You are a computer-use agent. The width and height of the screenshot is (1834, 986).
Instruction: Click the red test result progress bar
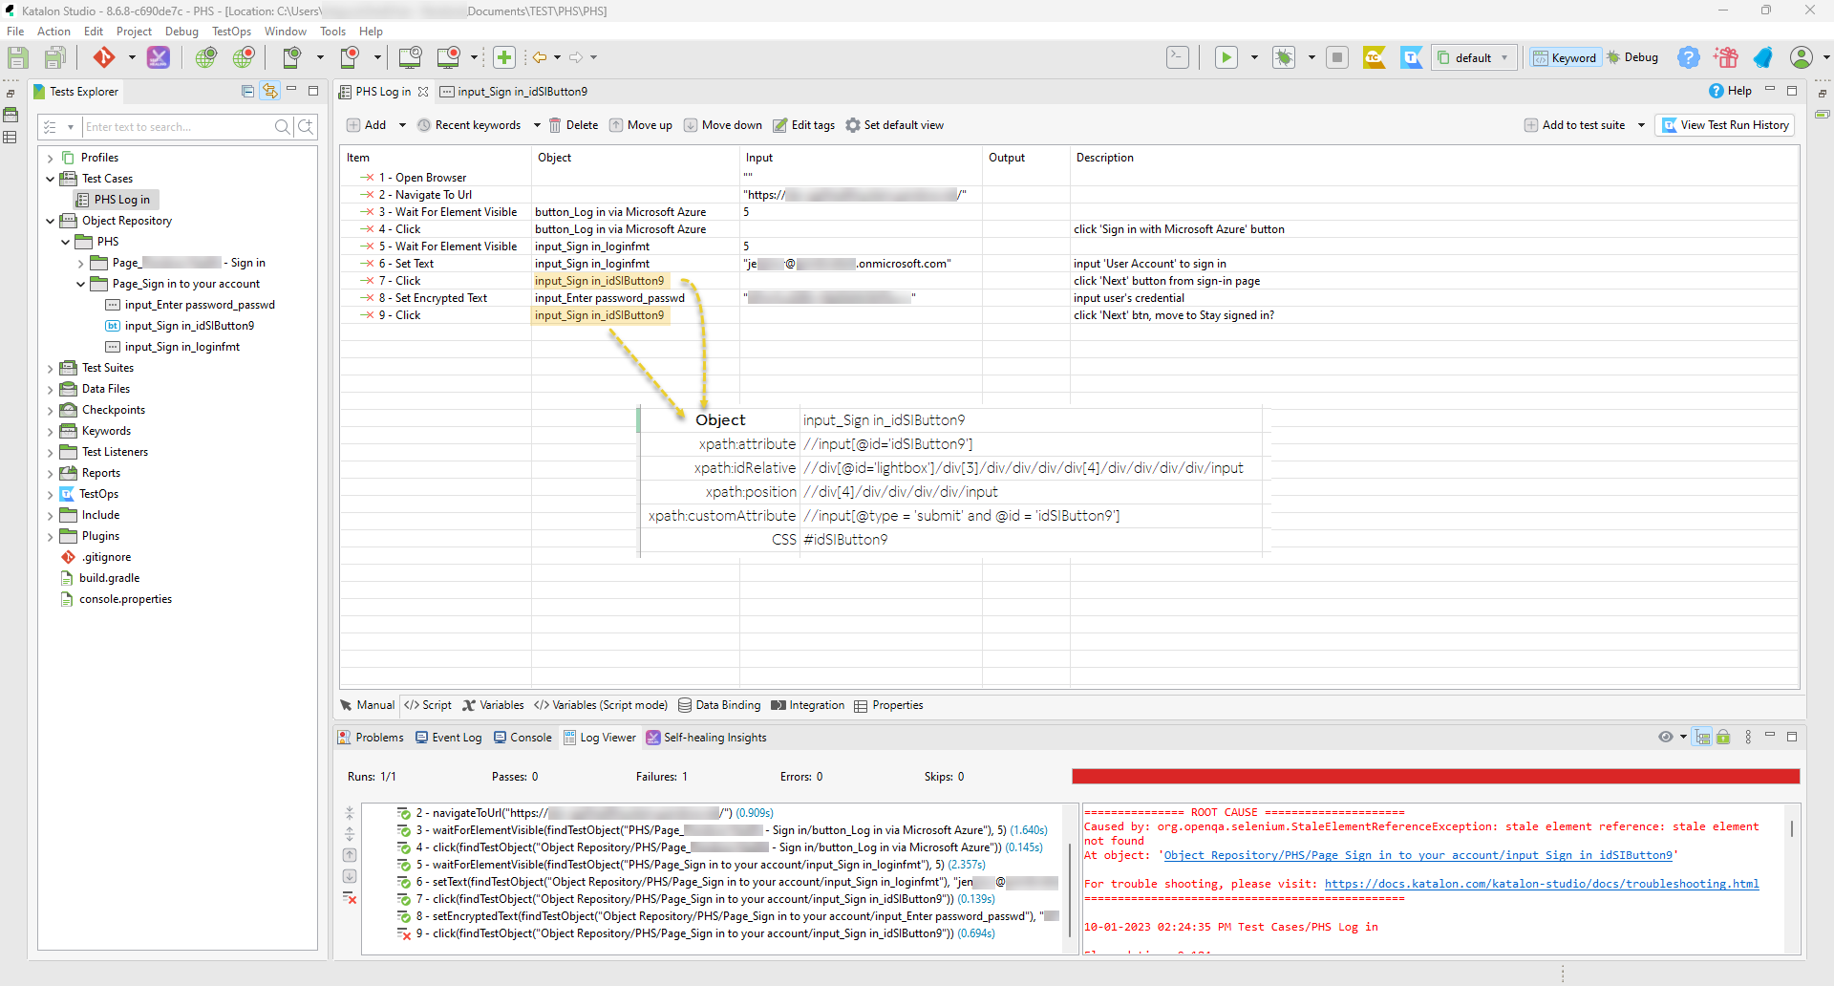coord(1436,777)
